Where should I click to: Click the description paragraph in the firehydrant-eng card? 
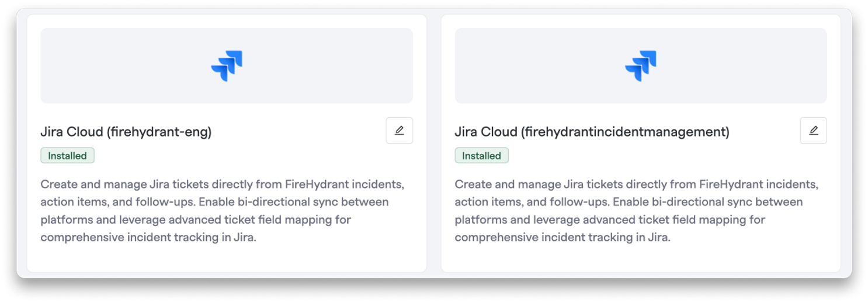coord(223,211)
